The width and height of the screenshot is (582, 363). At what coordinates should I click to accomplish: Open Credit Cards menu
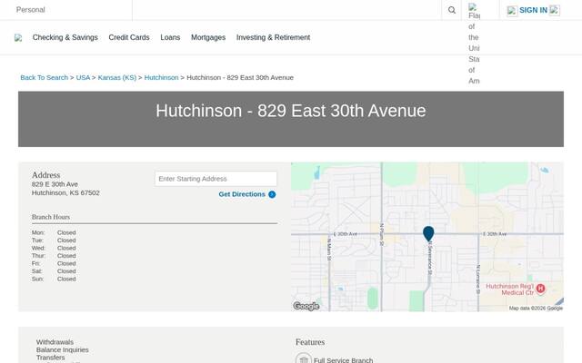point(129,37)
